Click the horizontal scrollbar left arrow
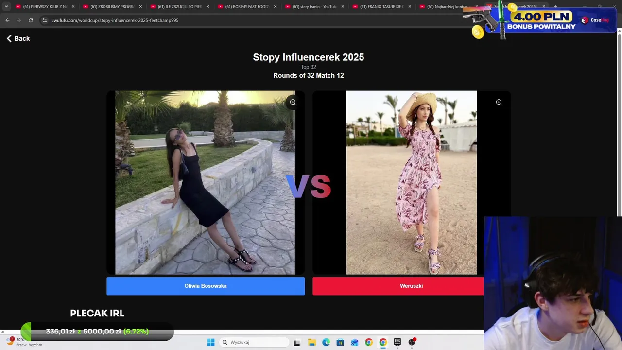The width and height of the screenshot is (622, 350). (x=2, y=332)
